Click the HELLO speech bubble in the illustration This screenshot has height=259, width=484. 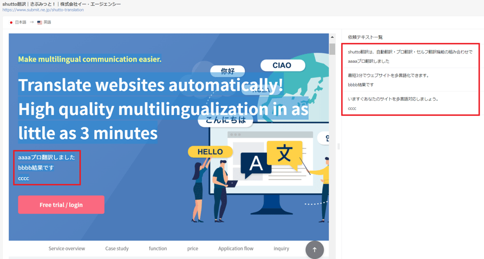coord(210,152)
